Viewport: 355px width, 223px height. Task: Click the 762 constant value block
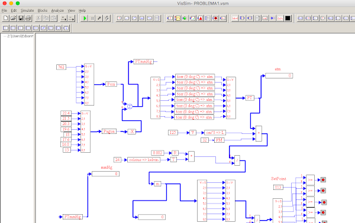(61, 67)
